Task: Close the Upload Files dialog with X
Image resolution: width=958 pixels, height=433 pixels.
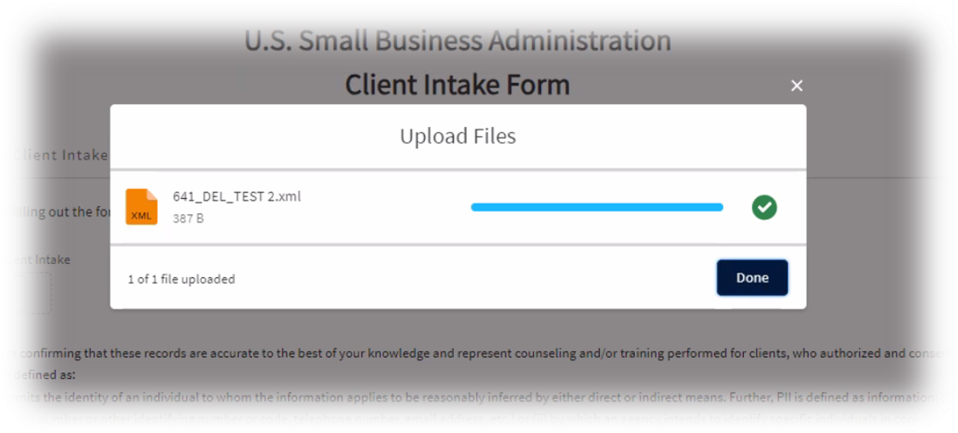Action: [x=796, y=86]
